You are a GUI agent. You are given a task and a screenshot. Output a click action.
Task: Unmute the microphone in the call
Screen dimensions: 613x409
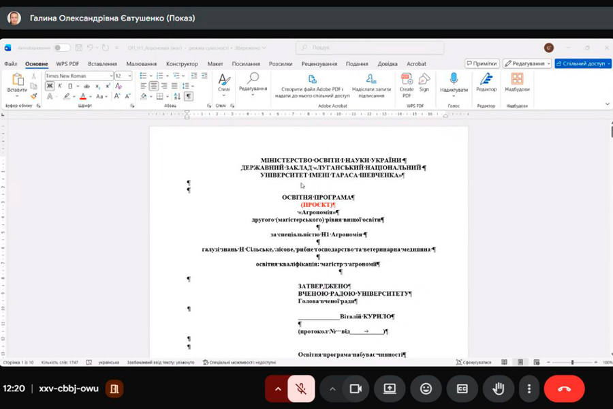coord(300,389)
